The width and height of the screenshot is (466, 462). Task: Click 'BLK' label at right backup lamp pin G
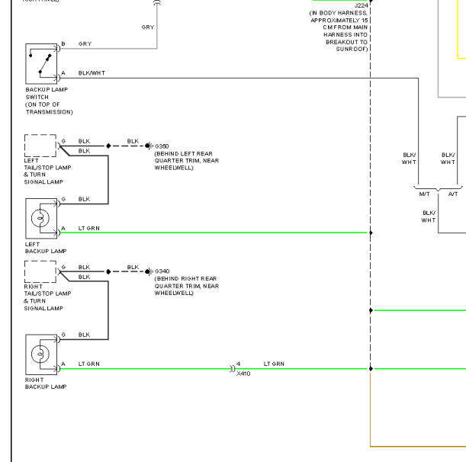click(x=84, y=335)
